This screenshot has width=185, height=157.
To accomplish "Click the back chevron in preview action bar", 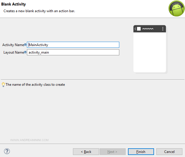I will pyautogui.click(x=135, y=29).
